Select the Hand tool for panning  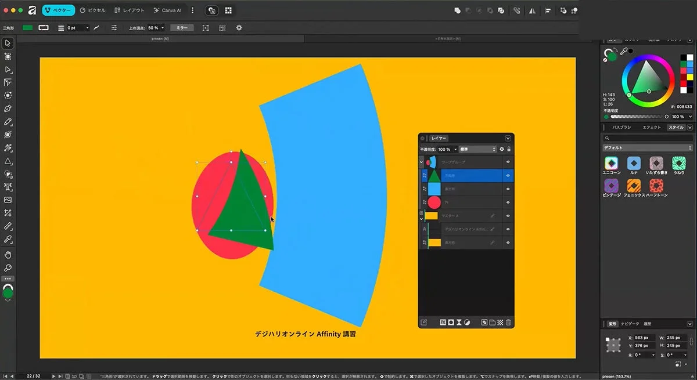[8, 255]
